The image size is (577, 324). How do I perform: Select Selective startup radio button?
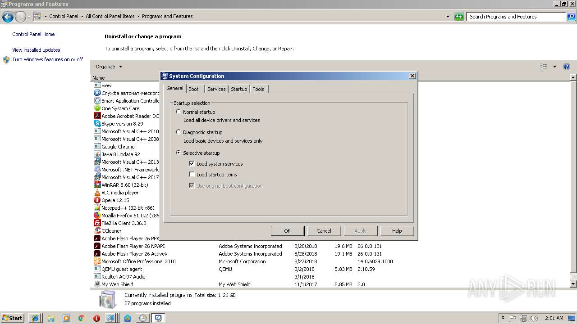pyautogui.click(x=179, y=153)
